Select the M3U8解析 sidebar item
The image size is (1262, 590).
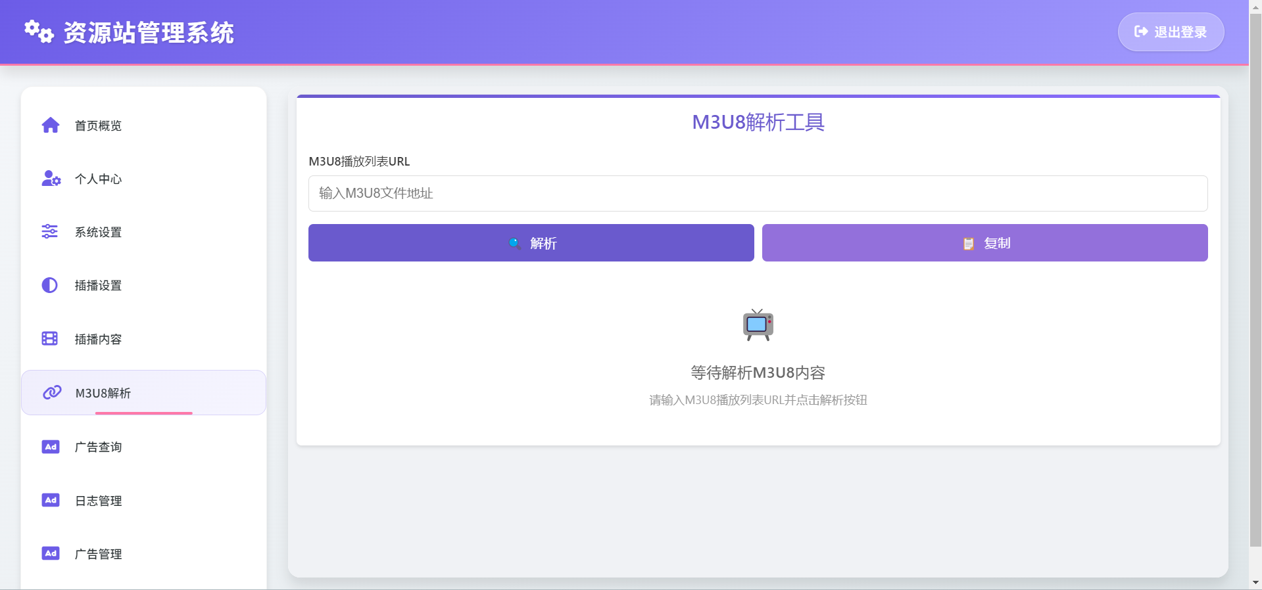tap(144, 393)
